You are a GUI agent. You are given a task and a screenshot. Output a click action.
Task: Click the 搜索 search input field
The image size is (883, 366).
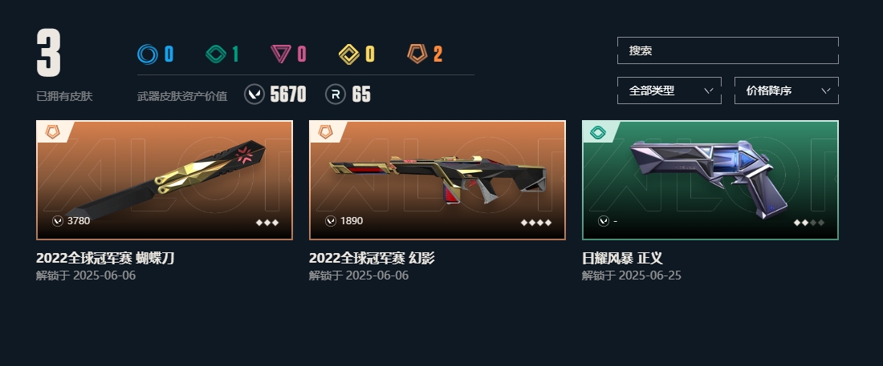[727, 50]
